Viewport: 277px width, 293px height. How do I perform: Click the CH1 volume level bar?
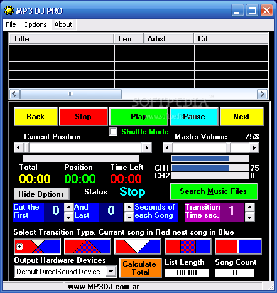coord(210,168)
